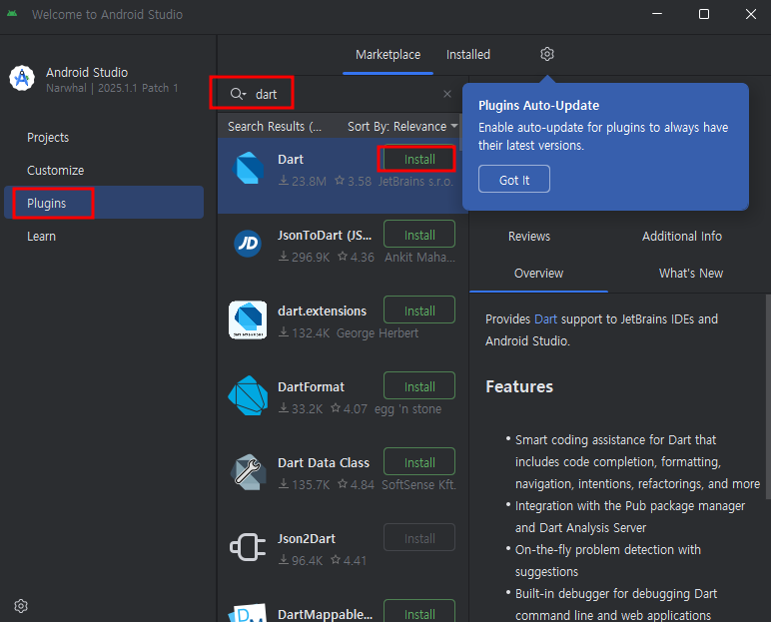Image resolution: width=771 pixels, height=622 pixels.
Task: Click the Android icon in the title bar
Action: point(12,14)
